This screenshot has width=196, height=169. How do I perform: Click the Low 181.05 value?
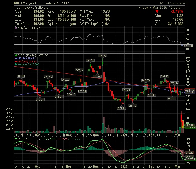[x=39, y=20]
